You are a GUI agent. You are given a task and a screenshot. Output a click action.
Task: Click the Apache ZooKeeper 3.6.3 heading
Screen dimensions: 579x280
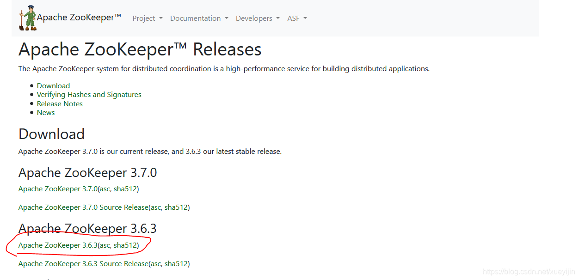click(87, 228)
